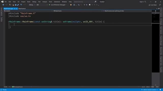This screenshot has height=91, width=163.
Task: Toggle the pin on the MainFrame.cpp tab
Action: point(15,9)
